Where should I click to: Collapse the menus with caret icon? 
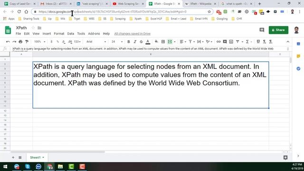tap(288, 42)
